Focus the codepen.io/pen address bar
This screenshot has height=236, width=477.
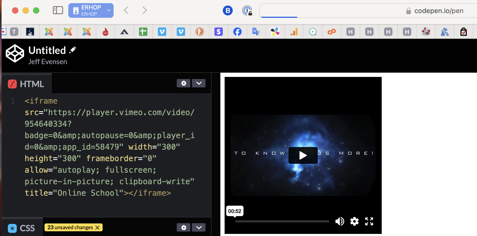[368, 11]
